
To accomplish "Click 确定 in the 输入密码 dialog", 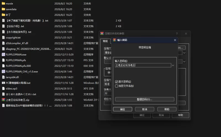I will pyautogui.click(x=123, y=109).
